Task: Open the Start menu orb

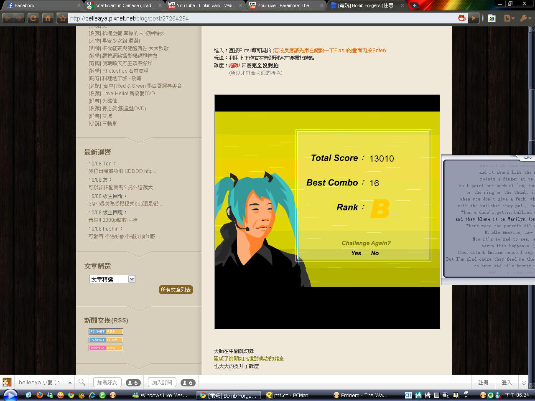Action: coord(10,395)
